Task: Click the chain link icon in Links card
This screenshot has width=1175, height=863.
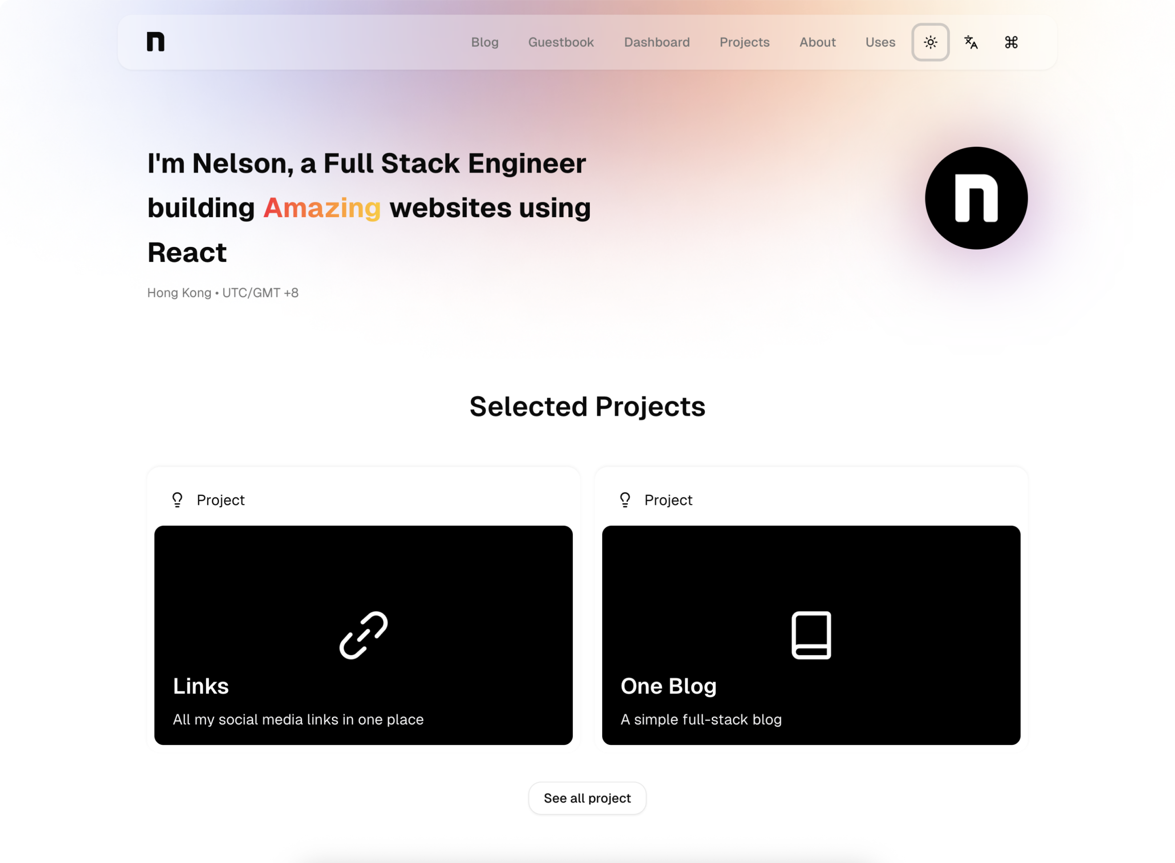Action: pos(363,635)
